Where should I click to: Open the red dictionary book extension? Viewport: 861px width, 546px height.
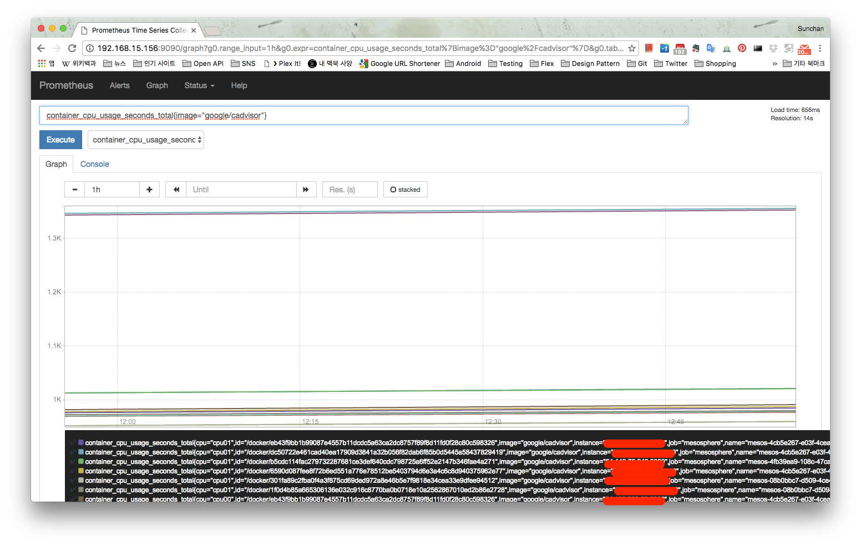click(x=649, y=48)
